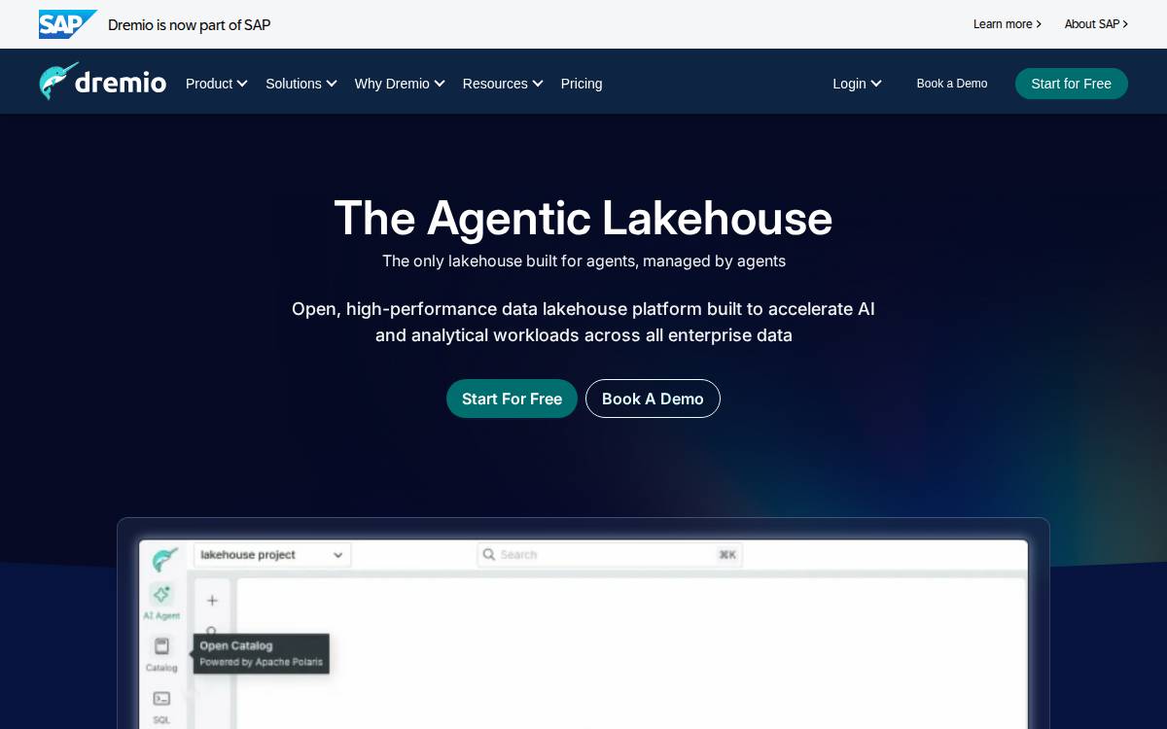1167x729 pixels.
Task: Expand the Solutions menu
Action: pyautogui.click(x=301, y=84)
